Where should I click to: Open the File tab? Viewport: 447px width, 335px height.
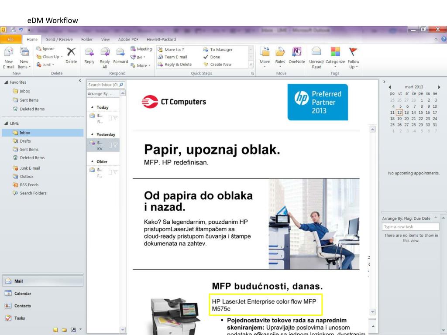click(10, 39)
